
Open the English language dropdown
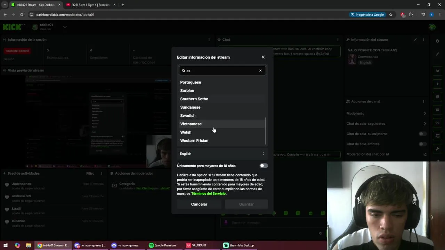click(x=222, y=154)
